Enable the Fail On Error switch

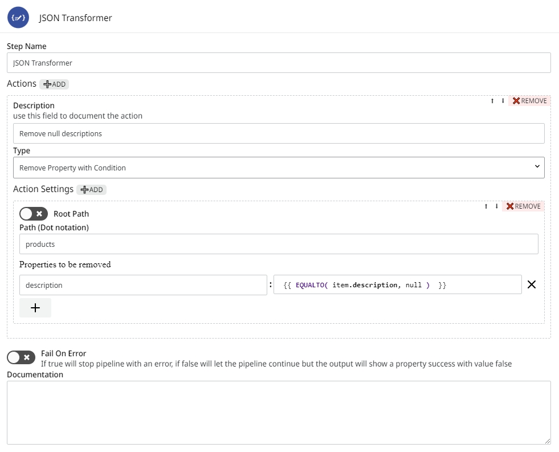pyautogui.click(x=21, y=357)
